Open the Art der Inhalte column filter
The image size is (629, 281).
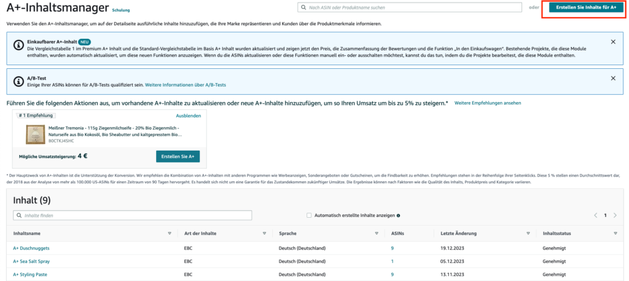pyautogui.click(x=264, y=233)
